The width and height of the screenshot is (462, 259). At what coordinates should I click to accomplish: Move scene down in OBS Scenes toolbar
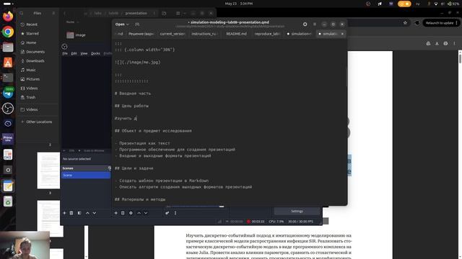click(x=95, y=213)
